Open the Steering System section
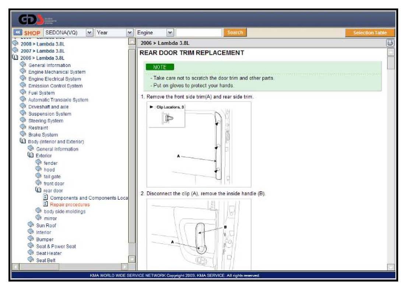The width and height of the screenshot is (407, 290). click(x=46, y=121)
